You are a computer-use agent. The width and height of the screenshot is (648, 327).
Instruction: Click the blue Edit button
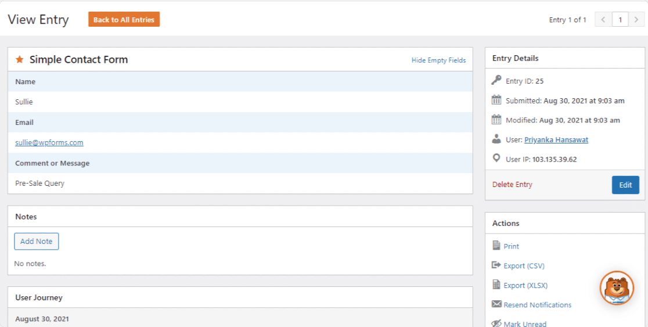[x=625, y=185]
